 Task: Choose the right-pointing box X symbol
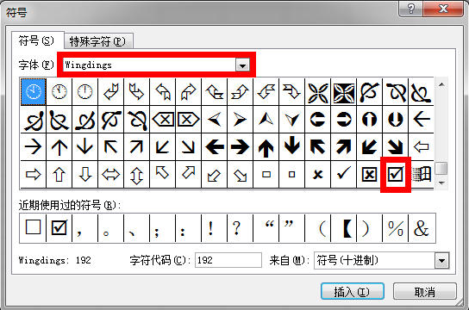pos(188,120)
